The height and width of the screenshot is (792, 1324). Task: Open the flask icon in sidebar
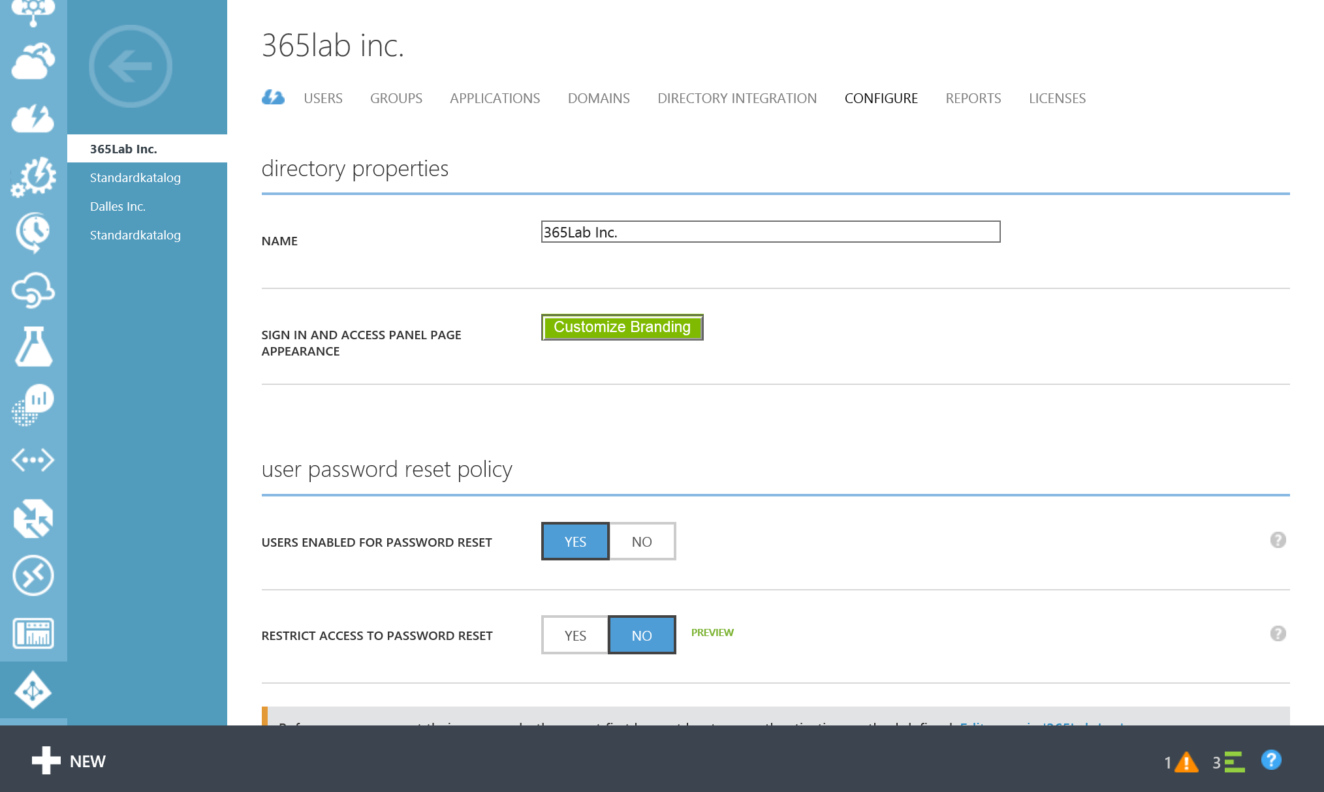tap(33, 346)
